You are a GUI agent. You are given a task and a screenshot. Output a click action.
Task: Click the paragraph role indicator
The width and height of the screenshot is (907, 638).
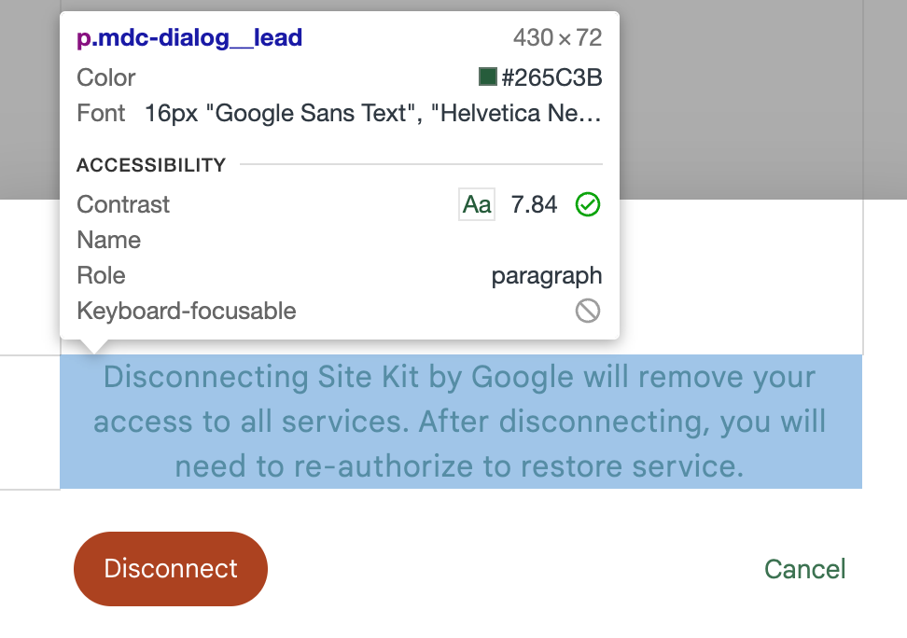pos(546,275)
